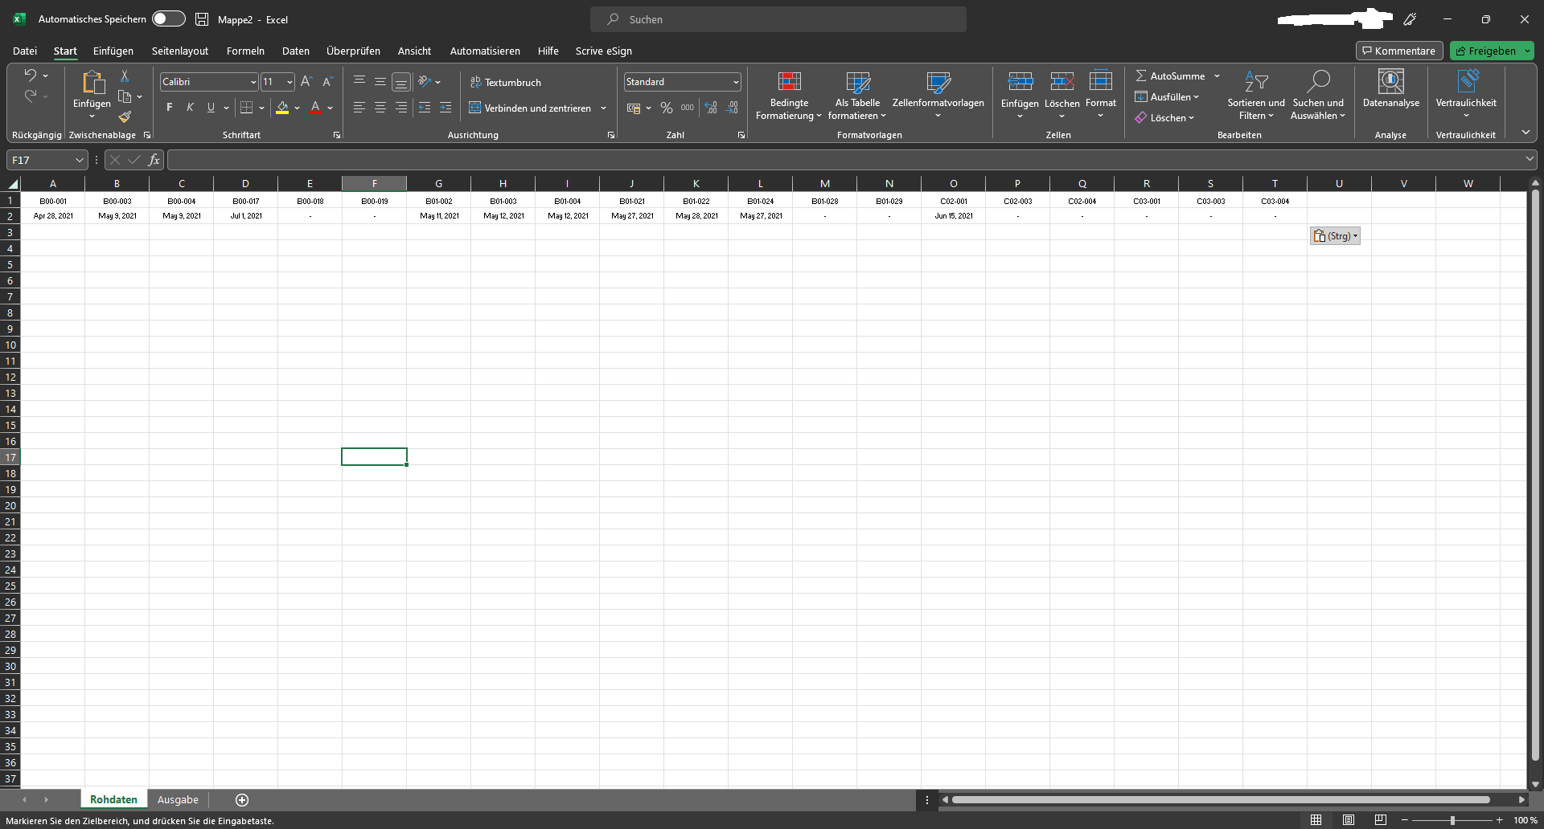Image resolution: width=1544 pixels, height=829 pixels.
Task: Click the Undo arrow icon
Action: (31, 75)
